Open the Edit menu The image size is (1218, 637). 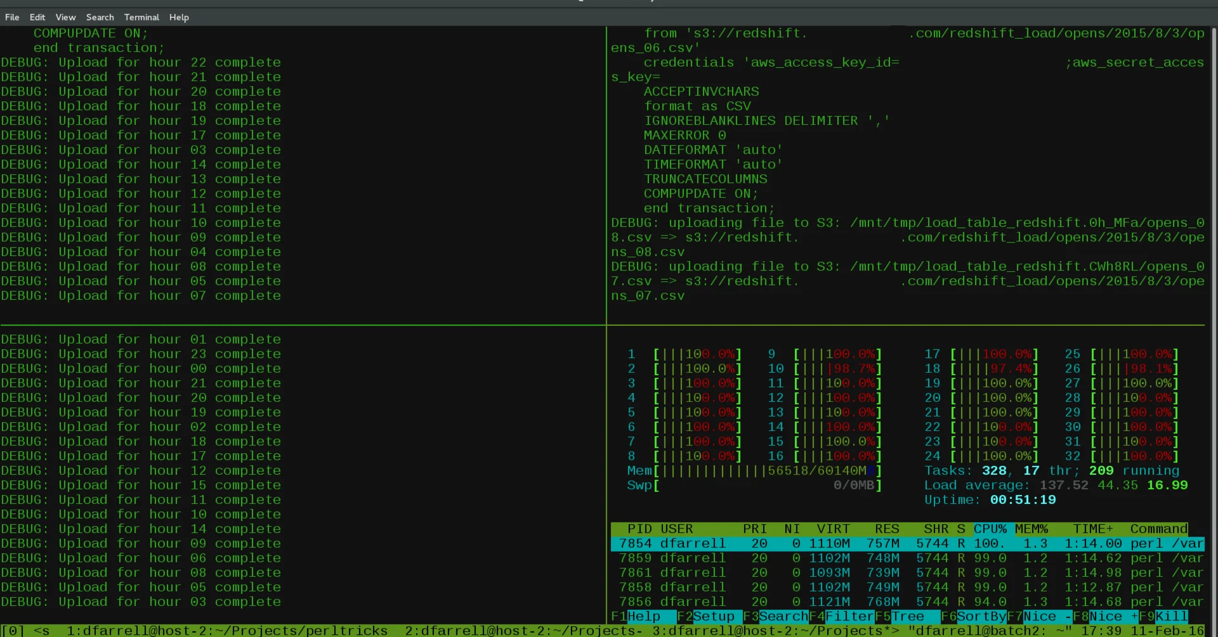(x=37, y=17)
